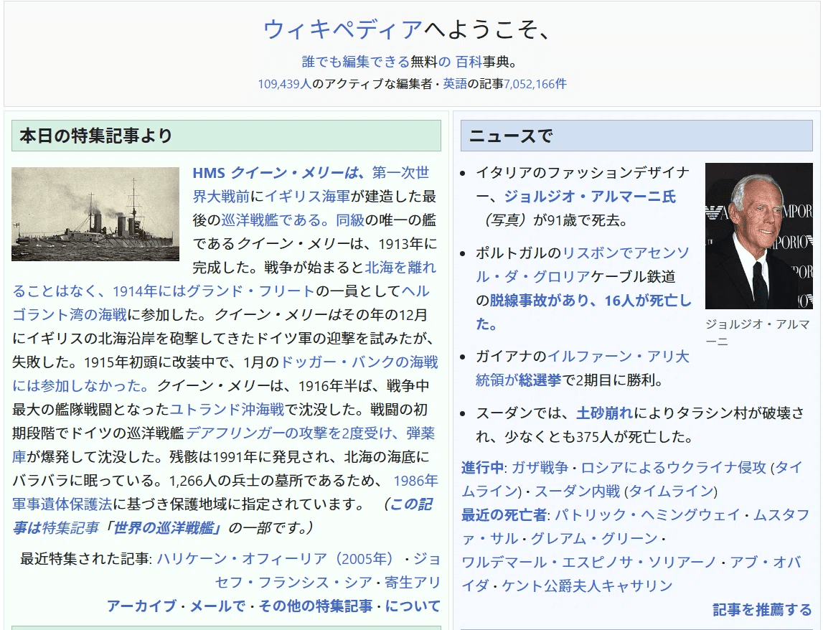This screenshot has height=630, width=823.
Task: Open the アーカイブ link under featured article
Action: (141, 606)
